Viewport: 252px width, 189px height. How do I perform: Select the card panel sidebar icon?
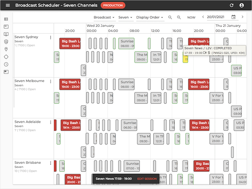click(6, 26)
